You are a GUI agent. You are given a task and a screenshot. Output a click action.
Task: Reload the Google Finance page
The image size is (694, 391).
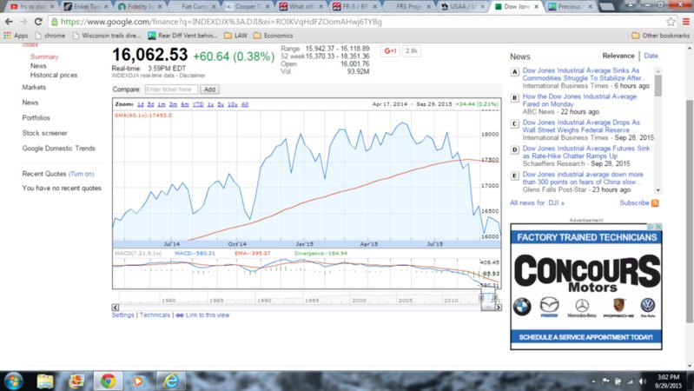(x=38, y=22)
